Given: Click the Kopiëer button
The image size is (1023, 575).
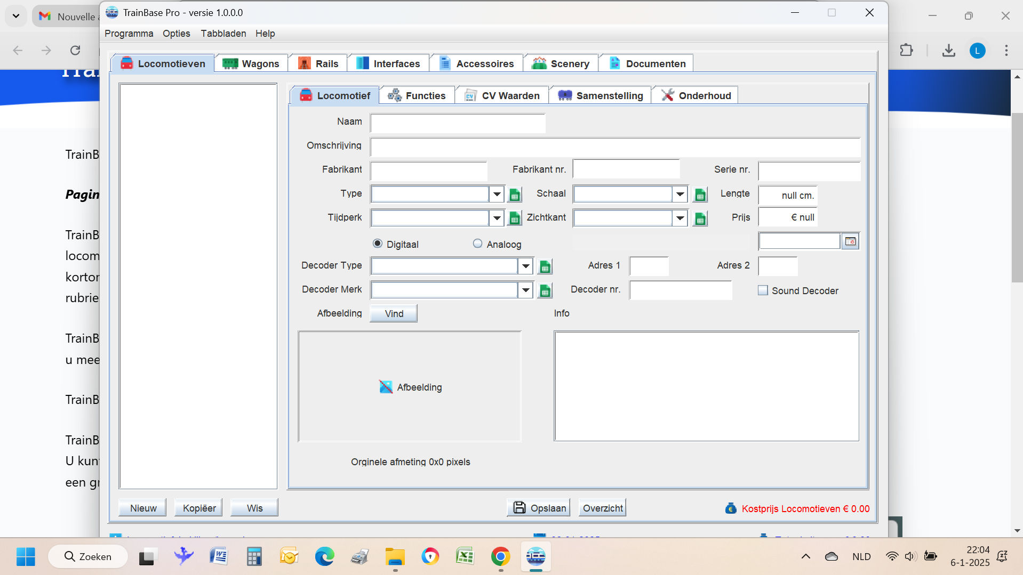Looking at the screenshot, I should [x=199, y=508].
